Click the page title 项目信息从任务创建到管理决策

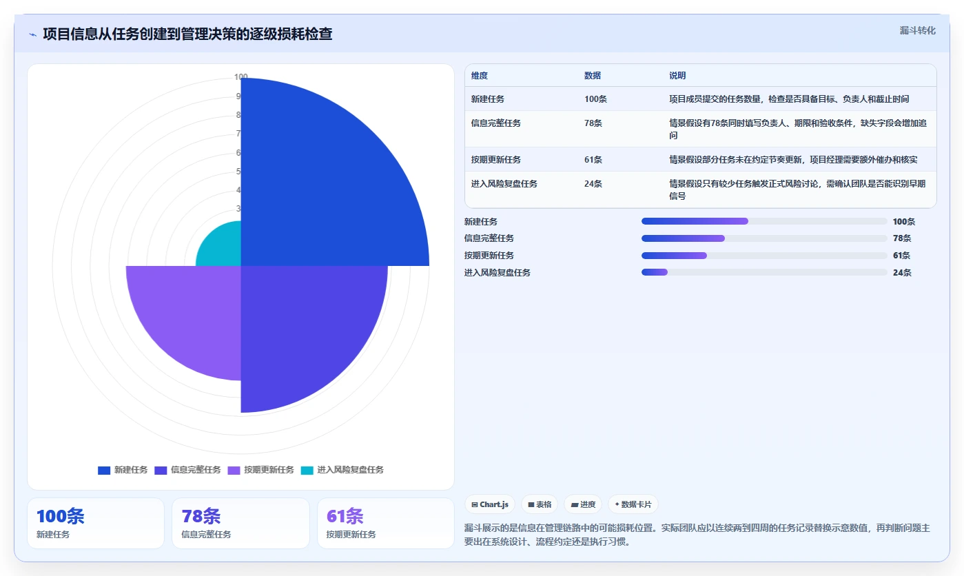coord(187,34)
